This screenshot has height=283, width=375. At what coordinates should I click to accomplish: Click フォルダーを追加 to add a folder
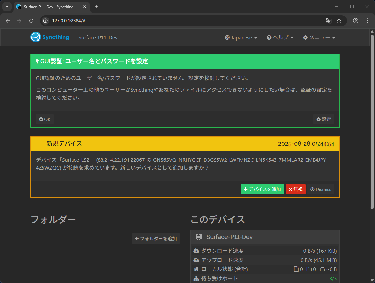pyautogui.click(x=156, y=238)
